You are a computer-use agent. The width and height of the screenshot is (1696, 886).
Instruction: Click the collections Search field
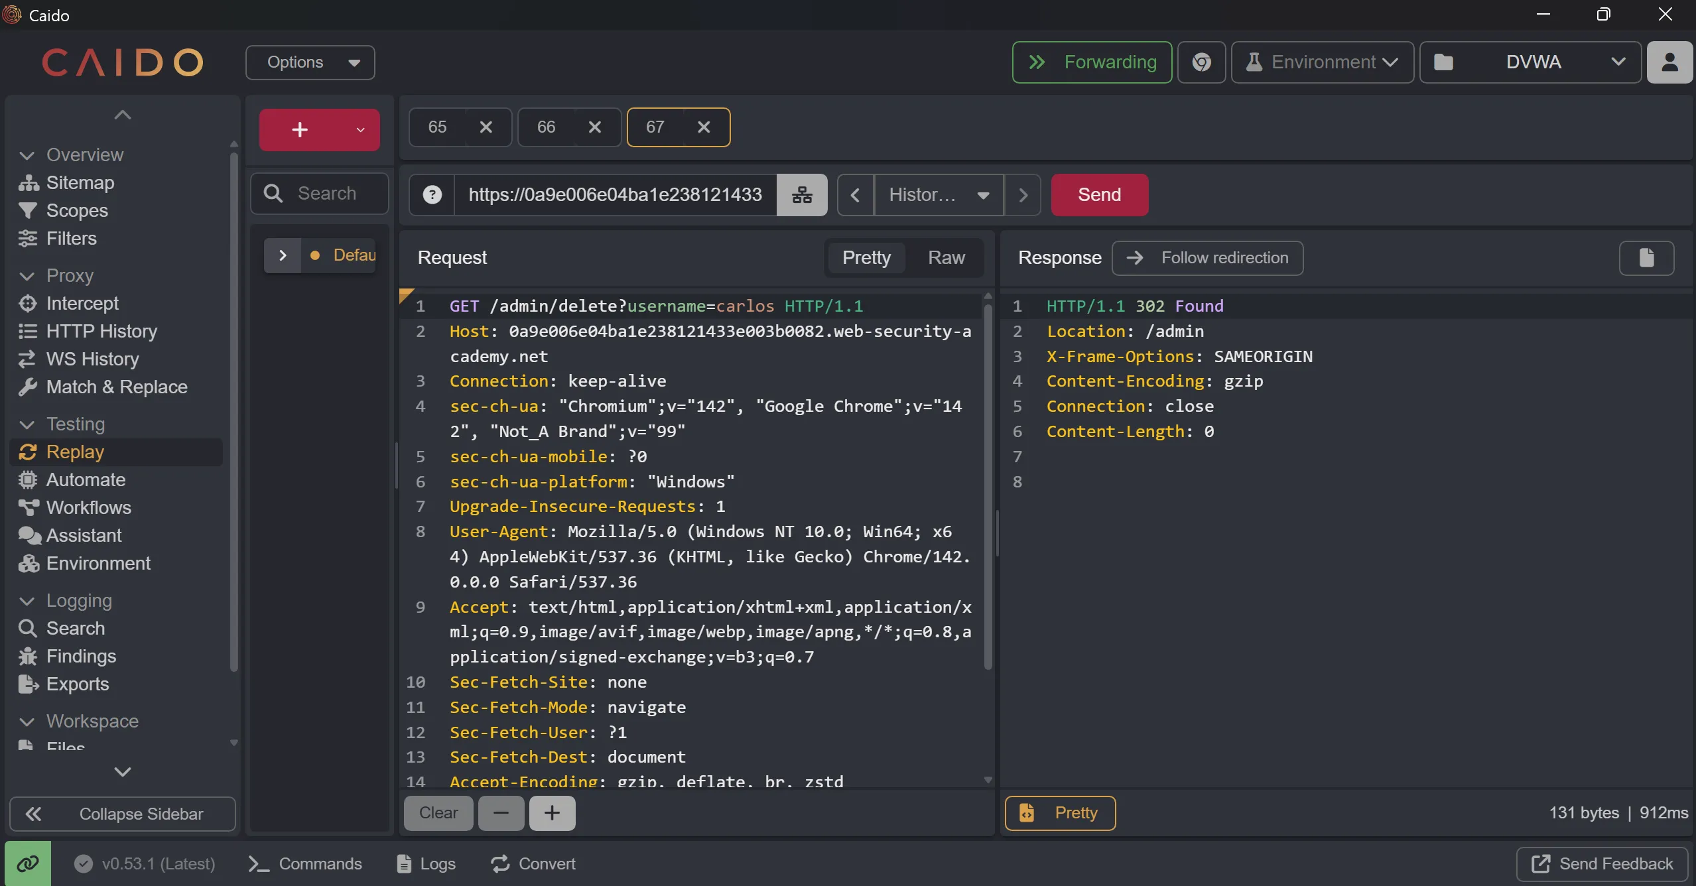click(327, 194)
